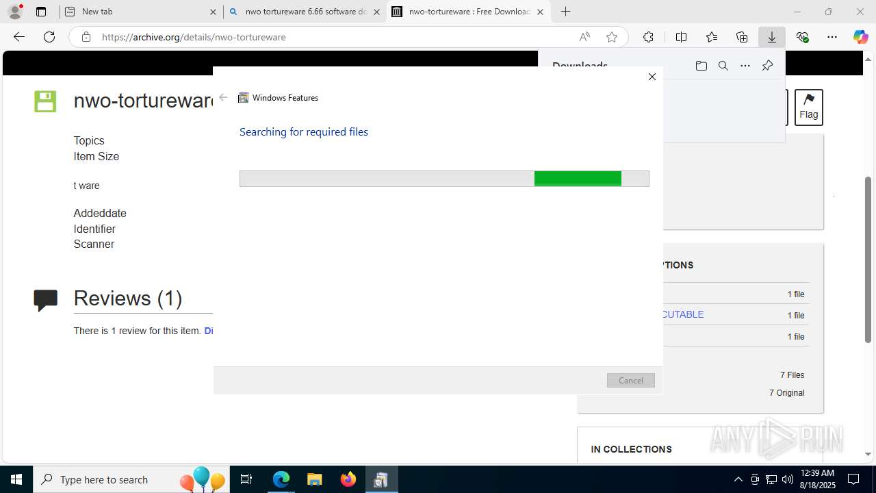Open the Collections icon
This screenshot has width=876, height=493.
coord(742,37)
